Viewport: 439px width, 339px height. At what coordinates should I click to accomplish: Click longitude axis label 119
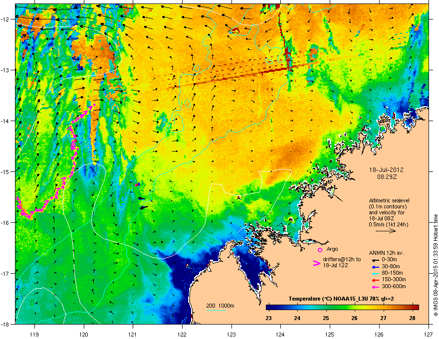click(34, 334)
